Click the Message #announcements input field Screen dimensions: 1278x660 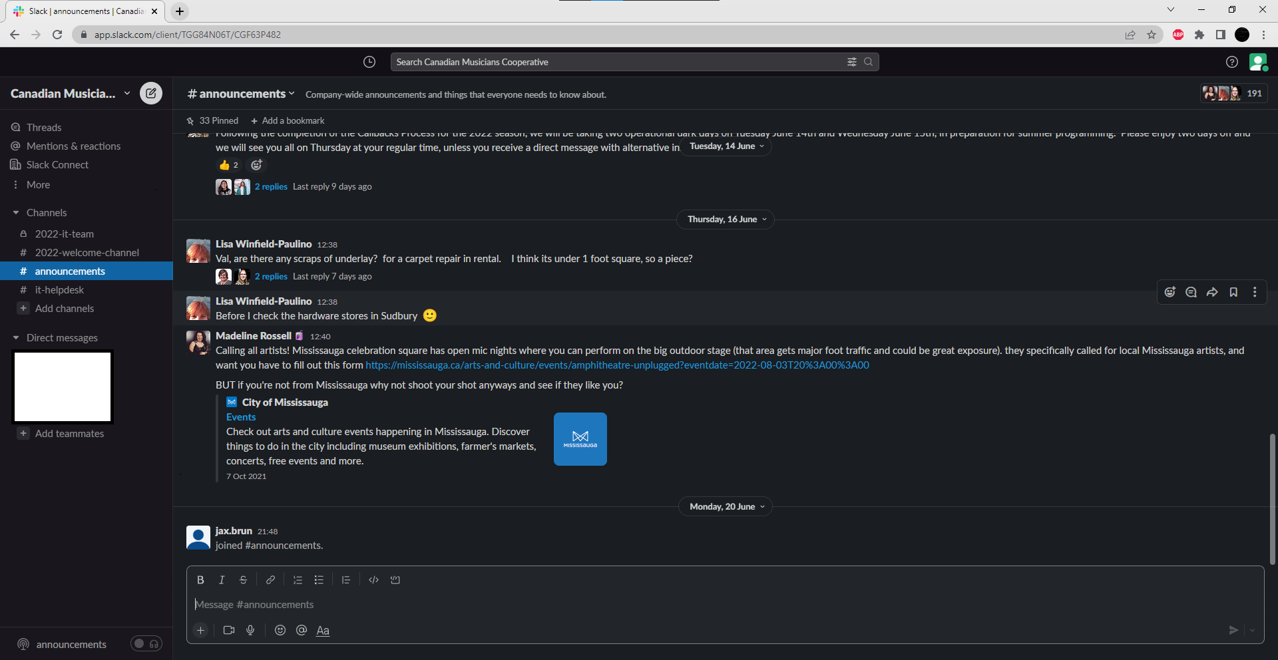pos(724,605)
